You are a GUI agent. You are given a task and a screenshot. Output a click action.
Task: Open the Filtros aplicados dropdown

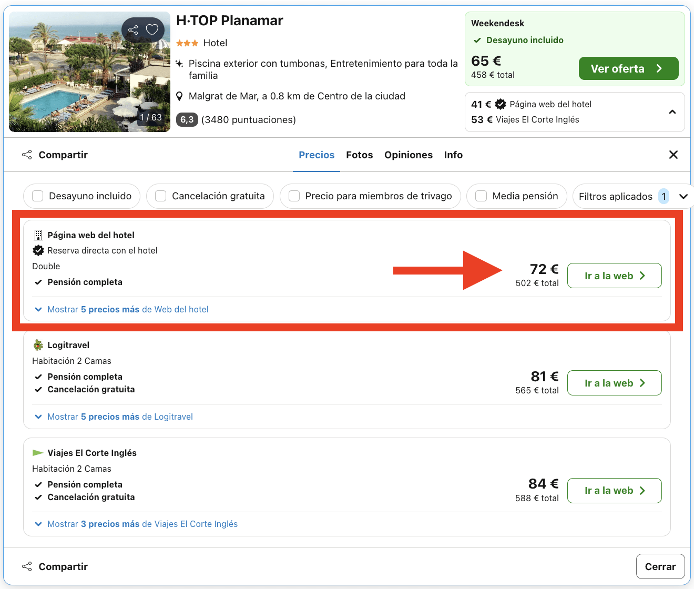click(683, 196)
